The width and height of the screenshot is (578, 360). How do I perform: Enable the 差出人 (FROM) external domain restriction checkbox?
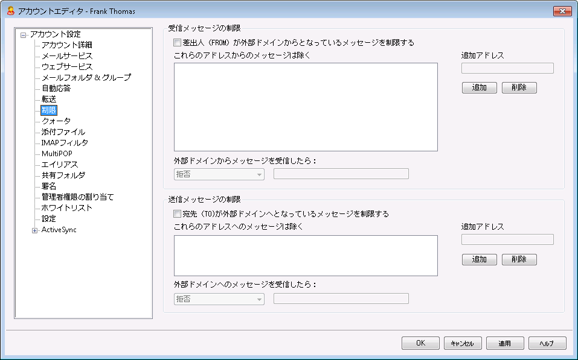coord(177,43)
